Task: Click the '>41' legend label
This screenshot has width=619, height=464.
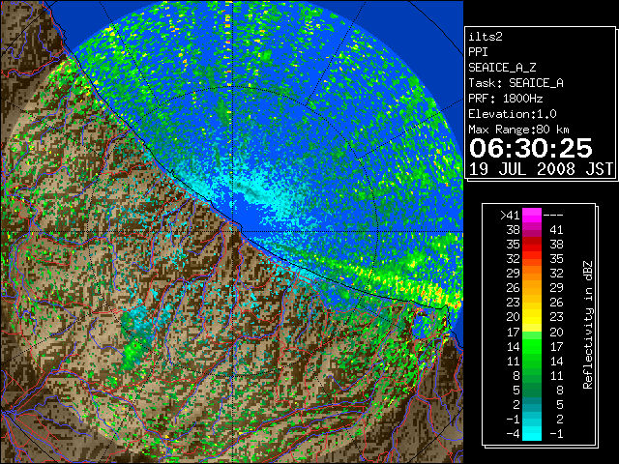Action: (x=510, y=215)
